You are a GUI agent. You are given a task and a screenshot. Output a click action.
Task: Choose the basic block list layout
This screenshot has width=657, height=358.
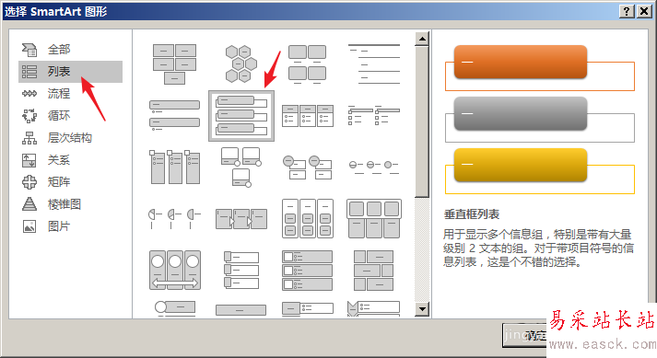(175, 64)
